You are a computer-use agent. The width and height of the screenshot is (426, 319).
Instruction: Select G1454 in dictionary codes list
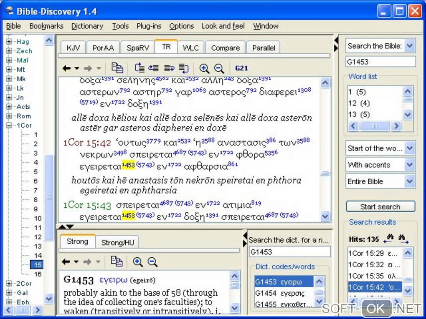coord(284,293)
